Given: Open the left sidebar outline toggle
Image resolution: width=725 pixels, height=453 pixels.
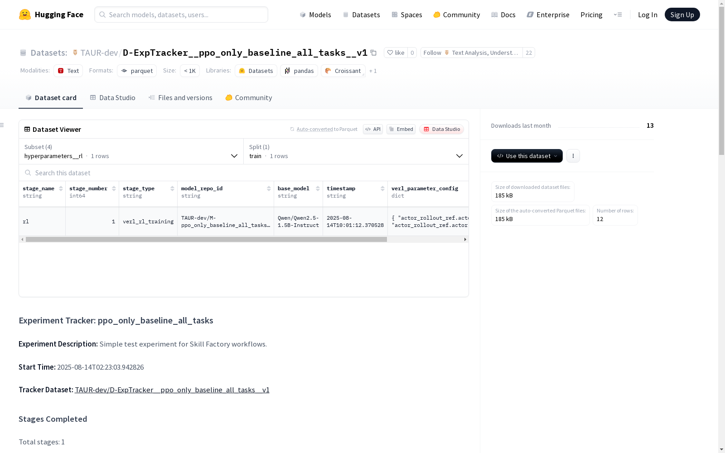Looking at the screenshot, I should 2,125.
